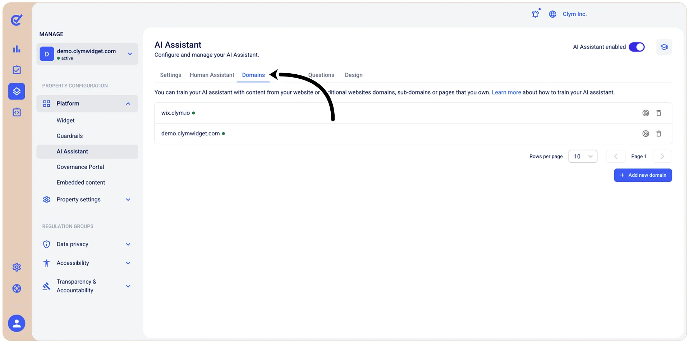This screenshot has height=343, width=689.
Task: Expand the Accessibility chevron
Action: (128, 263)
